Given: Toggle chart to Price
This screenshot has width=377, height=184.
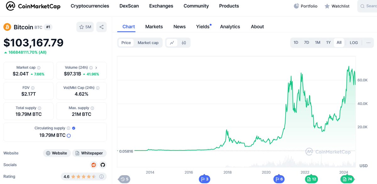Looking at the screenshot, I should click(126, 43).
